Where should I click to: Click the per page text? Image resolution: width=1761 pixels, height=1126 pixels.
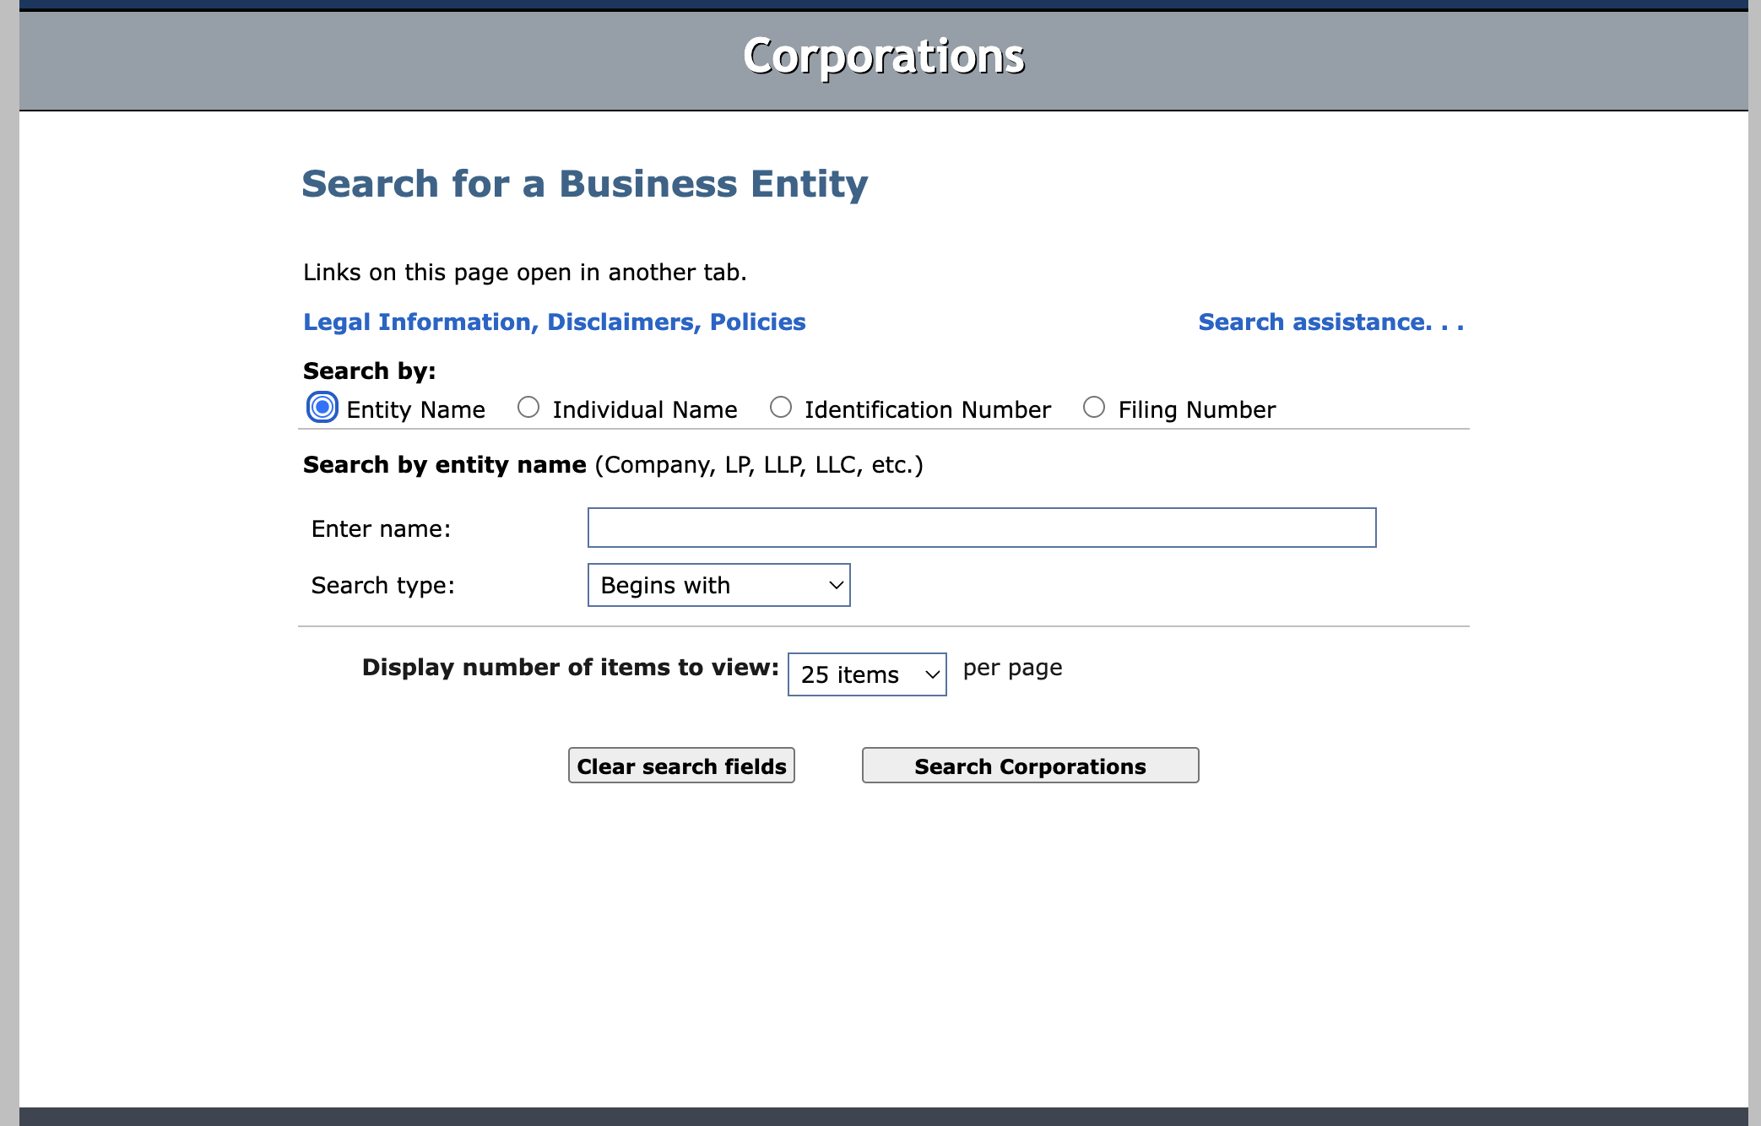[x=1012, y=668]
